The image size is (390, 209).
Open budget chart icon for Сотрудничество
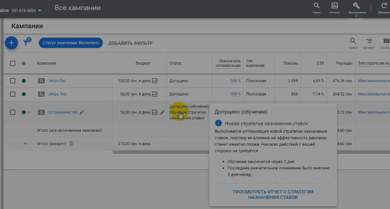pyautogui.click(x=155, y=112)
